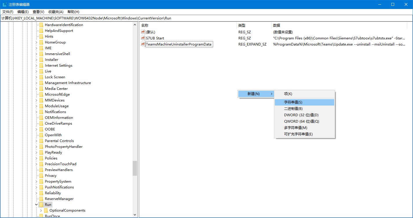Select DWORD (32 位)值(D) option
This screenshot has height=218, width=413.
click(x=305, y=115)
